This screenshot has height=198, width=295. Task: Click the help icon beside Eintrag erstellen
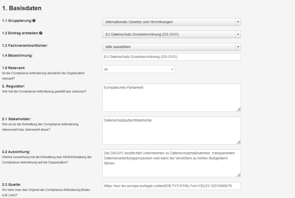pos(41,33)
